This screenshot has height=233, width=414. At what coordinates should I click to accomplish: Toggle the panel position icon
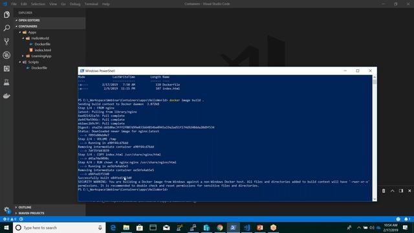point(401,191)
